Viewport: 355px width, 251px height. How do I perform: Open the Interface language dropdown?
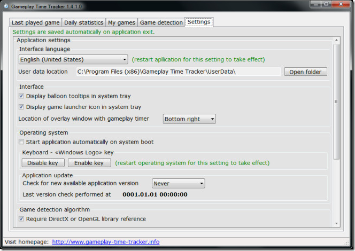(73, 59)
